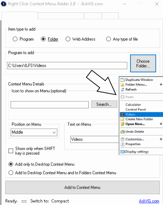Click the Videos icon in context menu
The width and height of the screenshot is (163, 205).
tap(122, 114)
